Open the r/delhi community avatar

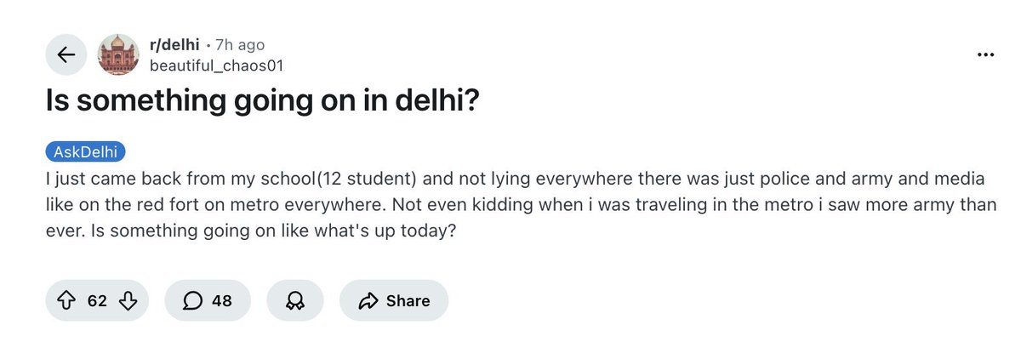[x=117, y=55]
